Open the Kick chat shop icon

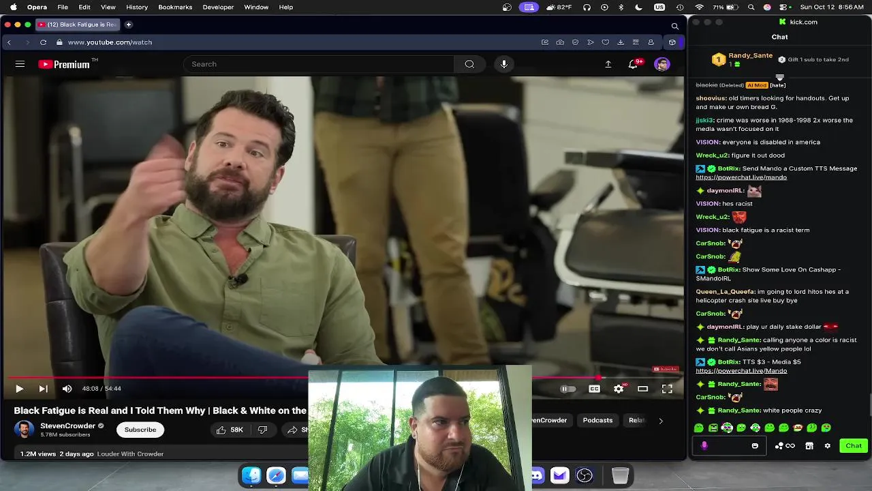(x=809, y=446)
